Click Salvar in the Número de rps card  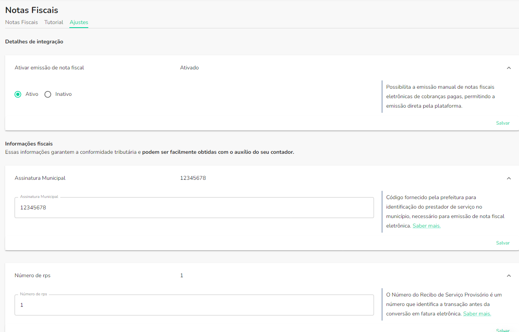[x=502, y=330]
